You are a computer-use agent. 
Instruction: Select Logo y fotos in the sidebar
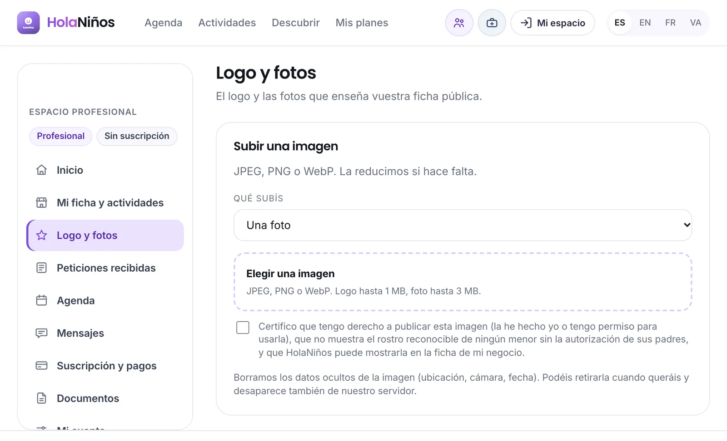tap(105, 235)
